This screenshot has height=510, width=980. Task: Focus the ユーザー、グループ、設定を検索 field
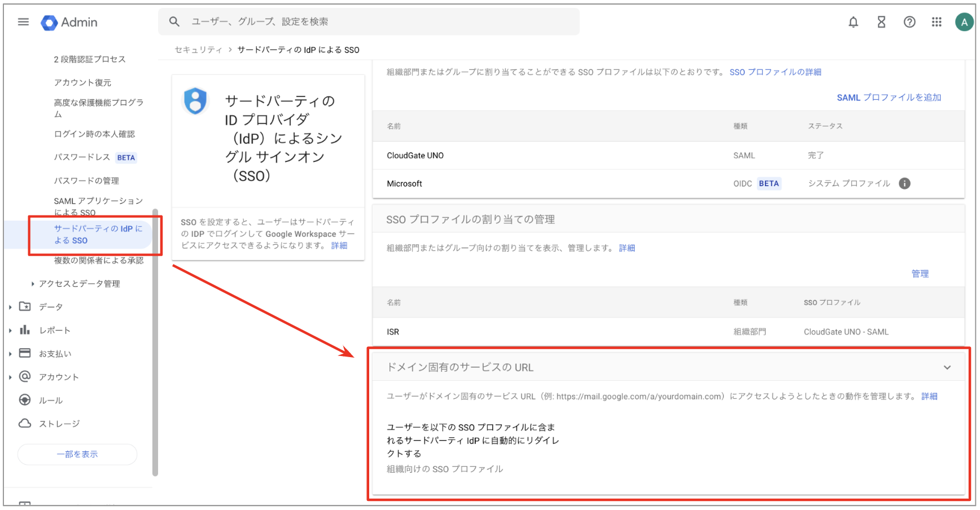[x=369, y=21]
